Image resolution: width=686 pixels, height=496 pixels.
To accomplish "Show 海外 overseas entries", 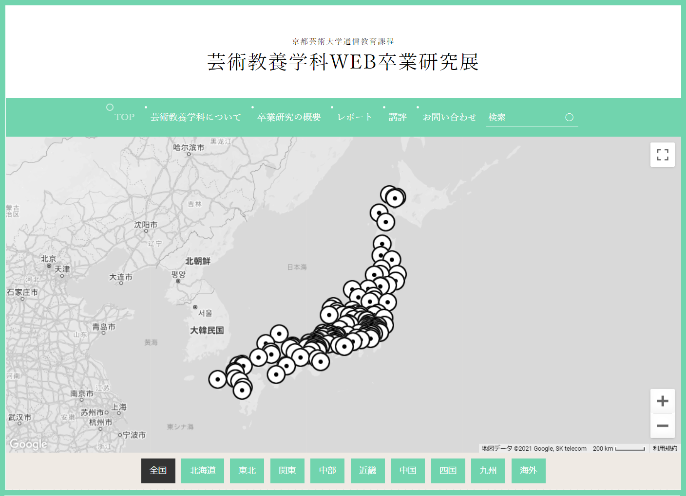I will 528,471.
